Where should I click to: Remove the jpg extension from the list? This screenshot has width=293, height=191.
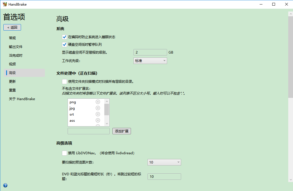coord(98,108)
